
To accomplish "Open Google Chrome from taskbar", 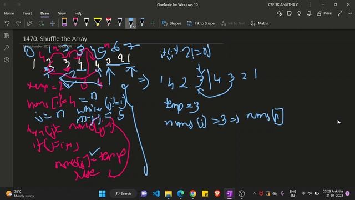I will (x=192, y=193).
